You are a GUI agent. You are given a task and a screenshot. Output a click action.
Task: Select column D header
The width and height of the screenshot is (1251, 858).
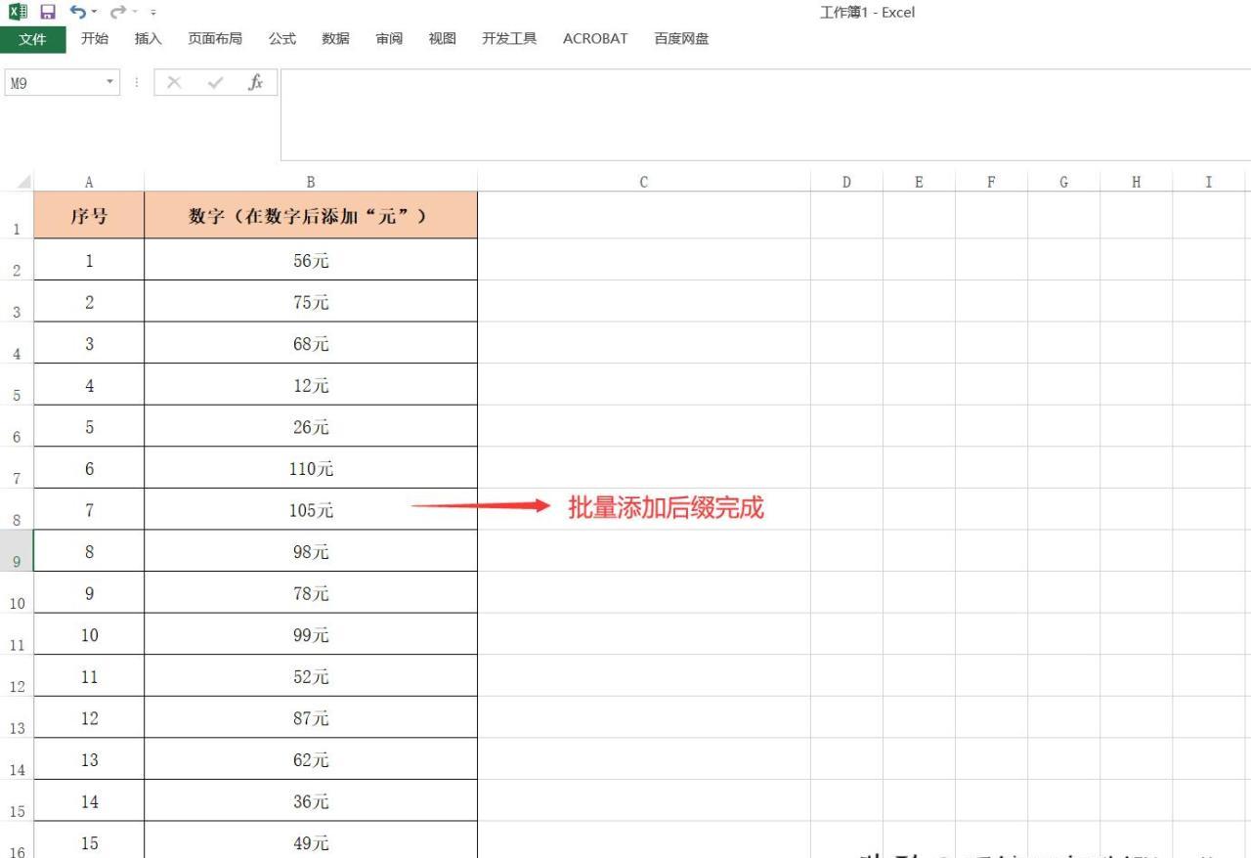click(846, 182)
